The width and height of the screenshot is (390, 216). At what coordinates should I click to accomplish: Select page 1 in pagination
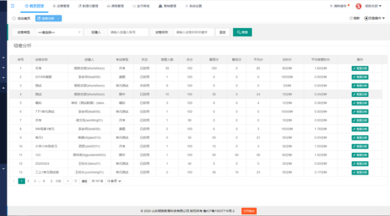pyautogui.click(x=21, y=181)
